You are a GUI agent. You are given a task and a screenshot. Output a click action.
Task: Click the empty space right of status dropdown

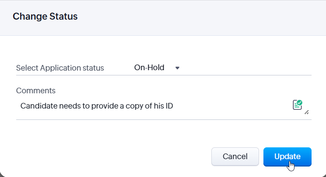[245, 68]
